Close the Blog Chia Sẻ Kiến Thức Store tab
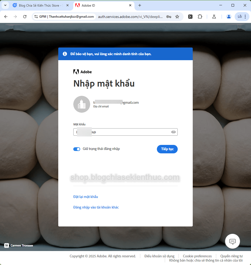 pos(67,5)
